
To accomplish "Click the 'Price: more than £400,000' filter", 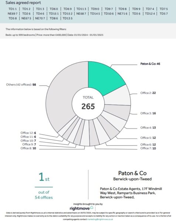I will click(51, 35).
